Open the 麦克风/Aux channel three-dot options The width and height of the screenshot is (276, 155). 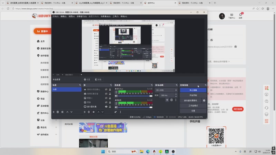pos(116,92)
